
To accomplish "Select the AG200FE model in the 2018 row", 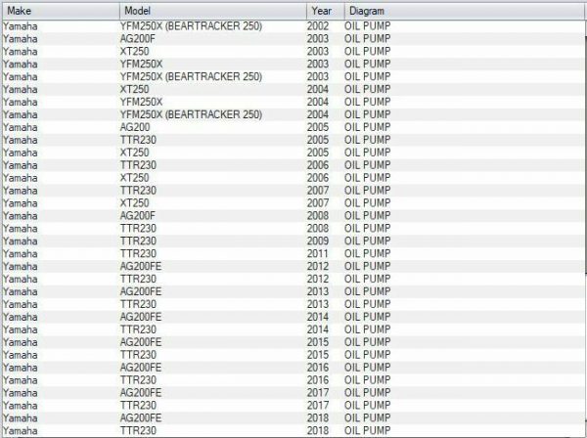I will coord(141,418).
